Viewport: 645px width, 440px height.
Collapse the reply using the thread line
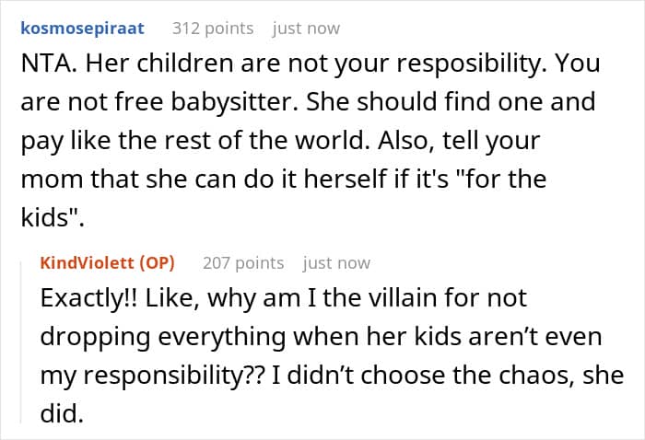pos(21,343)
